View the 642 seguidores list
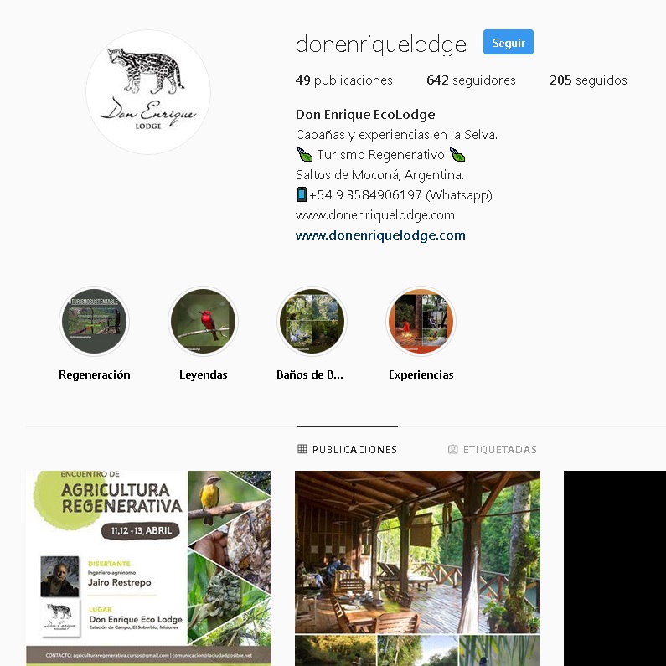666x666 pixels. point(471,80)
